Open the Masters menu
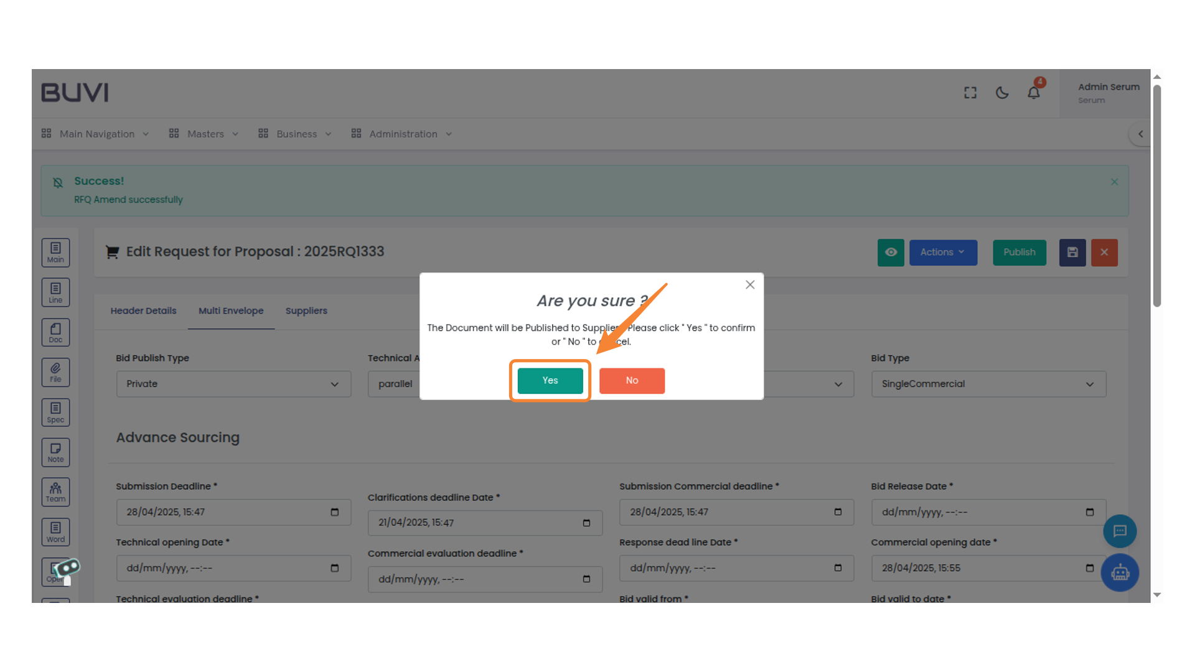This screenshot has width=1195, height=672. click(x=205, y=134)
